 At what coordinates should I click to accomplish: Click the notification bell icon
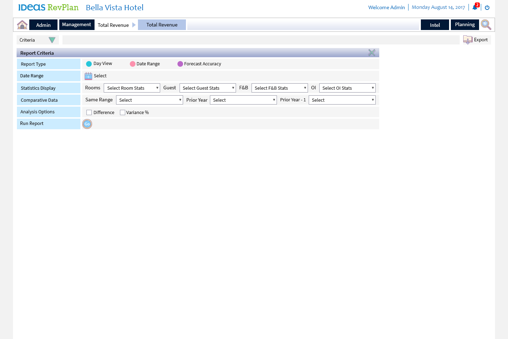[475, 7]
